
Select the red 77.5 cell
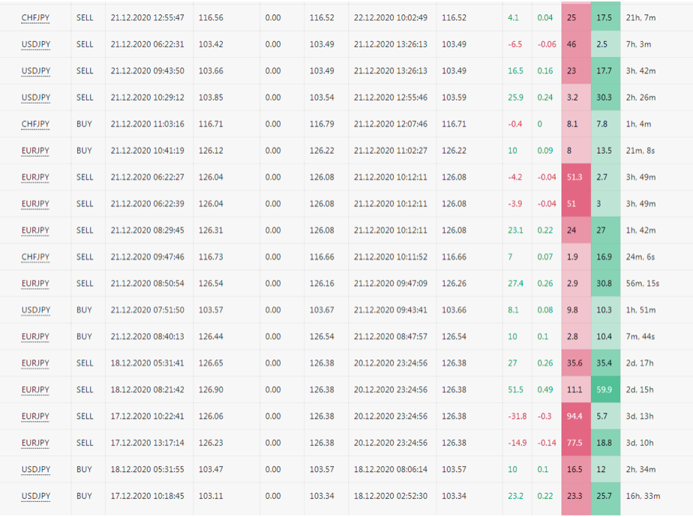[x=574, y=443]
